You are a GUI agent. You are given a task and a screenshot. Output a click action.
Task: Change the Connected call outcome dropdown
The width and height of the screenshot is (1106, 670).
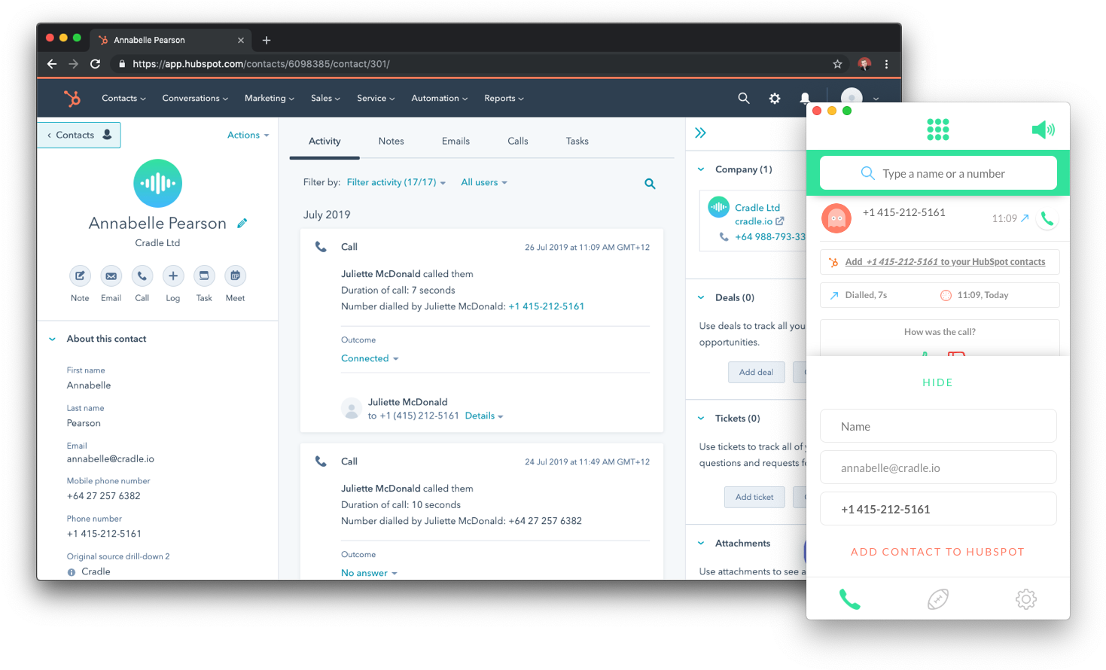tap(369, 358)
